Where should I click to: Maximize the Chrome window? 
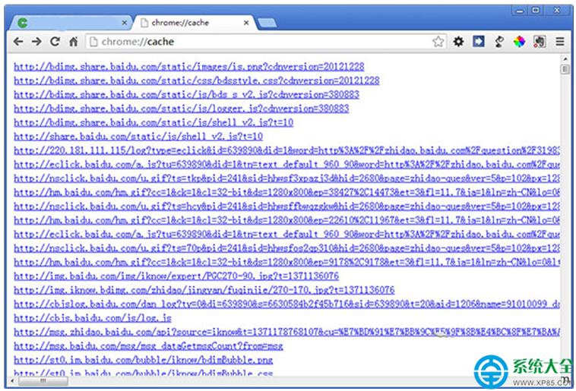pyautogui.click(x=536, y=11)
